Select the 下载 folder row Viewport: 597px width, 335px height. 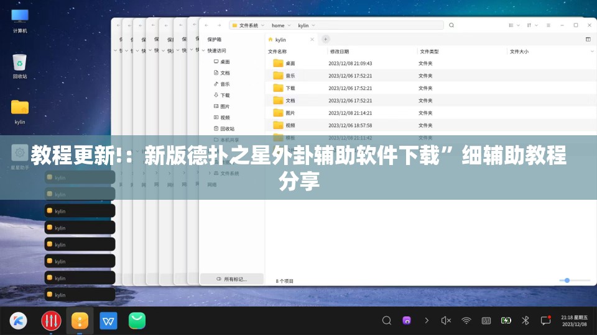430,88
